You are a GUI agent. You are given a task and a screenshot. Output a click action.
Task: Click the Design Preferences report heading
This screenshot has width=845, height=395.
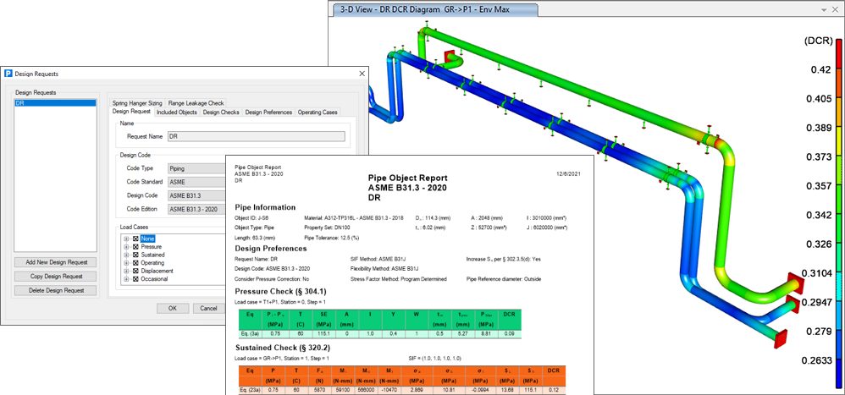pyautogui.click(x=271, y=249)
